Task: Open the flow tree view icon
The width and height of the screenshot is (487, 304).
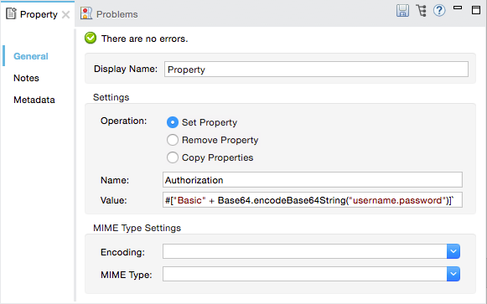Action: [x=421, y=11]
